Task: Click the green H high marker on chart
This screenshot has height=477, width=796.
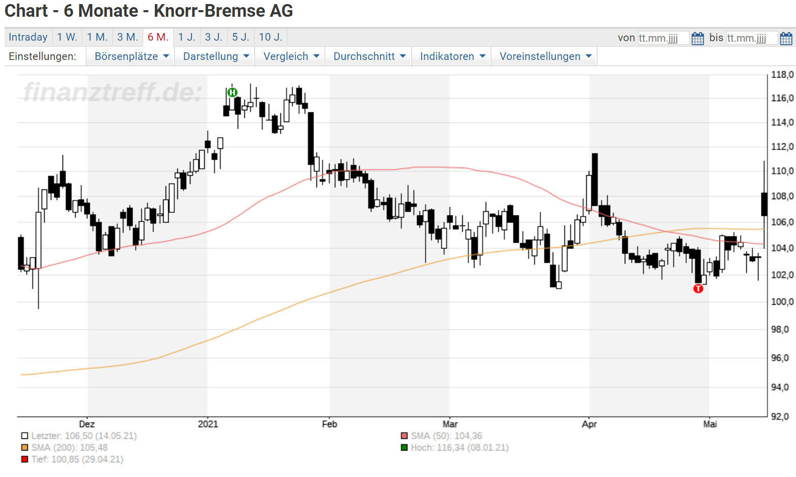Action: coord(232,92)
